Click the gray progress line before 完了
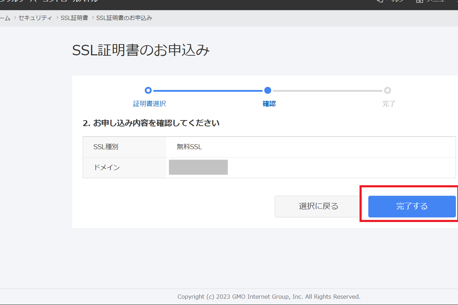This screenshot has height=305, width=458. click(327, 91)
